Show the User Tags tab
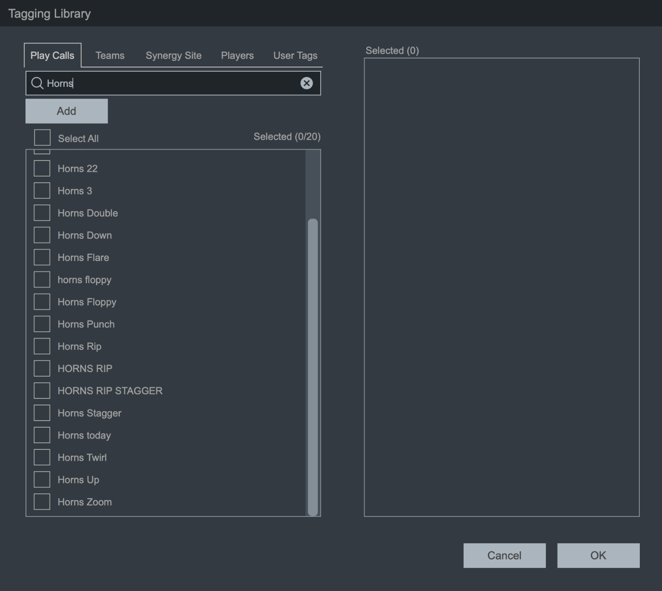Image resolution: width=662 pixels, height=591 pixels. tap(296, 55)
